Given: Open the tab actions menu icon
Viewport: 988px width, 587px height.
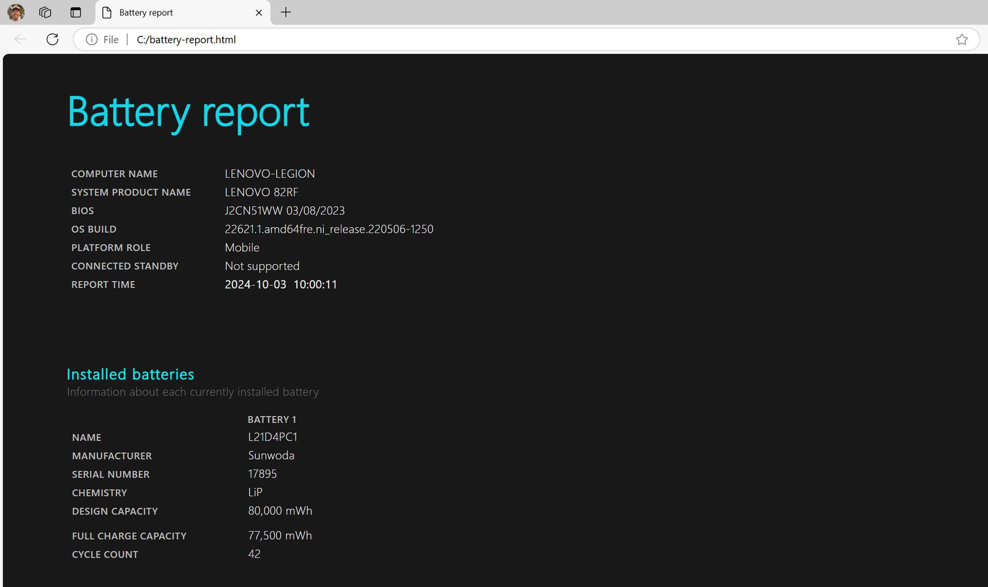Looking at the screenshot, I should [x=76, y=13].
